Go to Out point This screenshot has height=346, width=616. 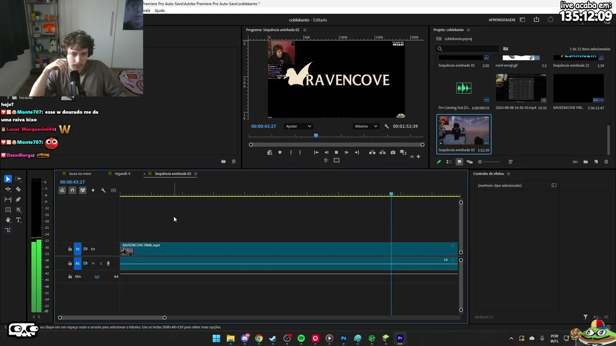pos(357,152)
